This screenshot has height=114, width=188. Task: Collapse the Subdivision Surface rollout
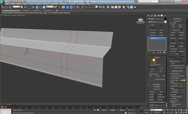coord(177,71)
